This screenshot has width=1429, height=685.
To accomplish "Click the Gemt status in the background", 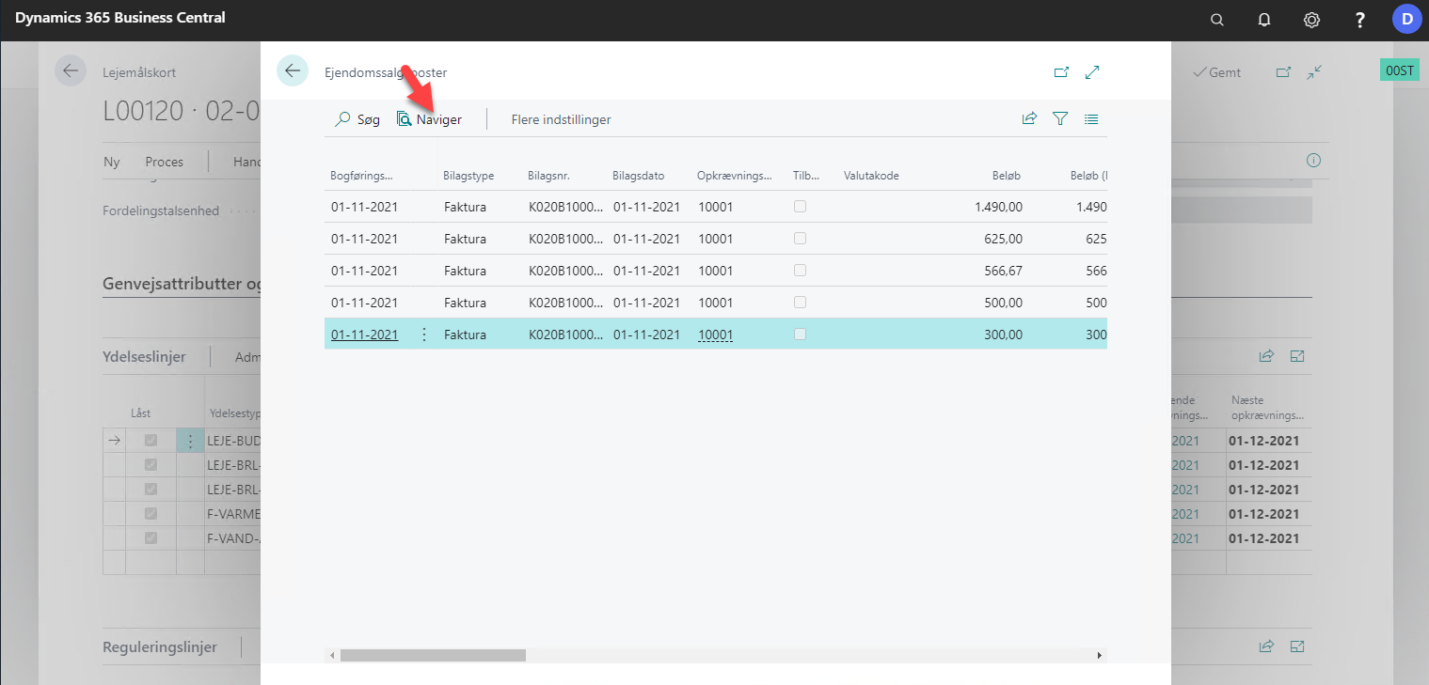I will click(x=1216, y=72).
